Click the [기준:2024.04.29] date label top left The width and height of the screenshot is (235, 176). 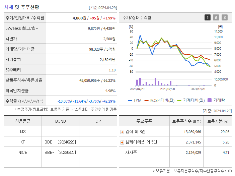[x=103, y=8]
